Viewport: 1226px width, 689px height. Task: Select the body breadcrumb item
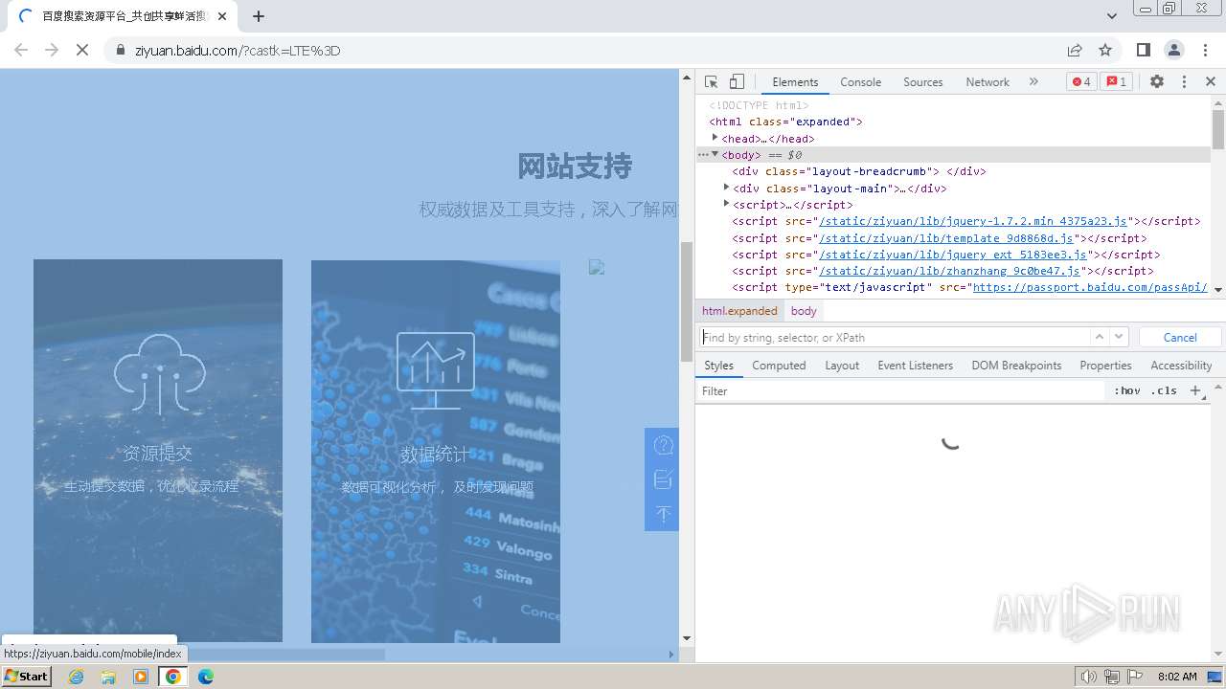pyautogui.click(x=804, y=311)
